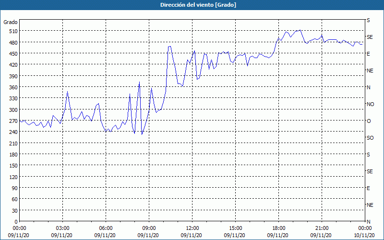This screenshot has height=240, width=384.
Task: Select the 18:00 time axis label
Action: coord(279,228)
